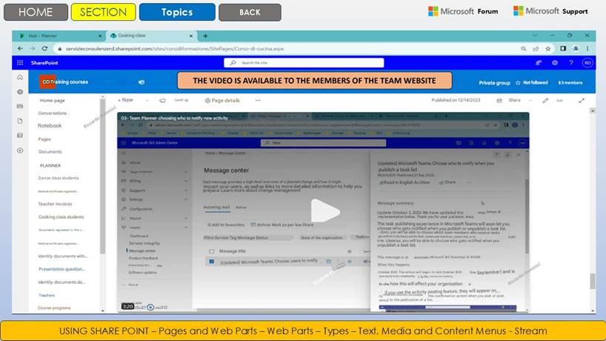Open the RD account profile avatar

[x=587, y=63]
